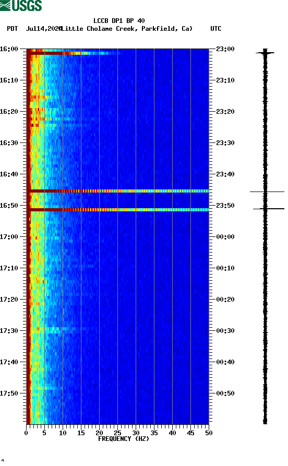Click the '45' frequency axis tick label
Image resolution: width=288 pixels, height=466 pixels.
190,433
